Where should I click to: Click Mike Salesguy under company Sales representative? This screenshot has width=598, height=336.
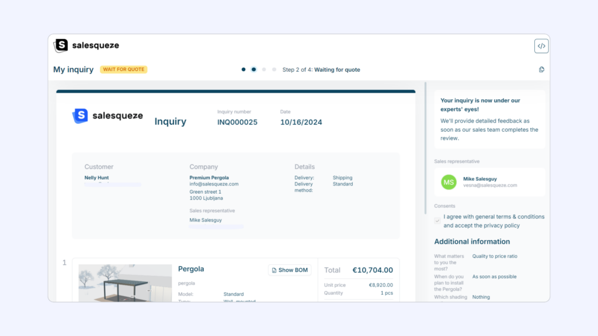point(206,220)
